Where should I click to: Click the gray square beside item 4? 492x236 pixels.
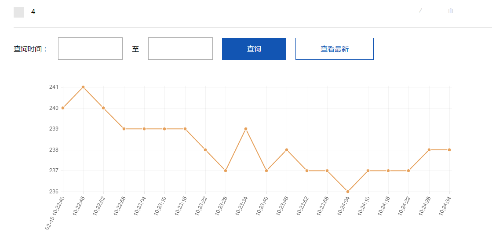[x=19, y=12]
